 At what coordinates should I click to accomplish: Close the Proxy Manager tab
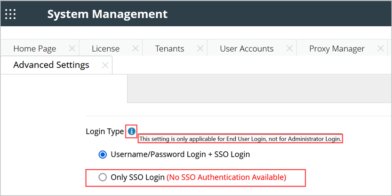point(381,48)
